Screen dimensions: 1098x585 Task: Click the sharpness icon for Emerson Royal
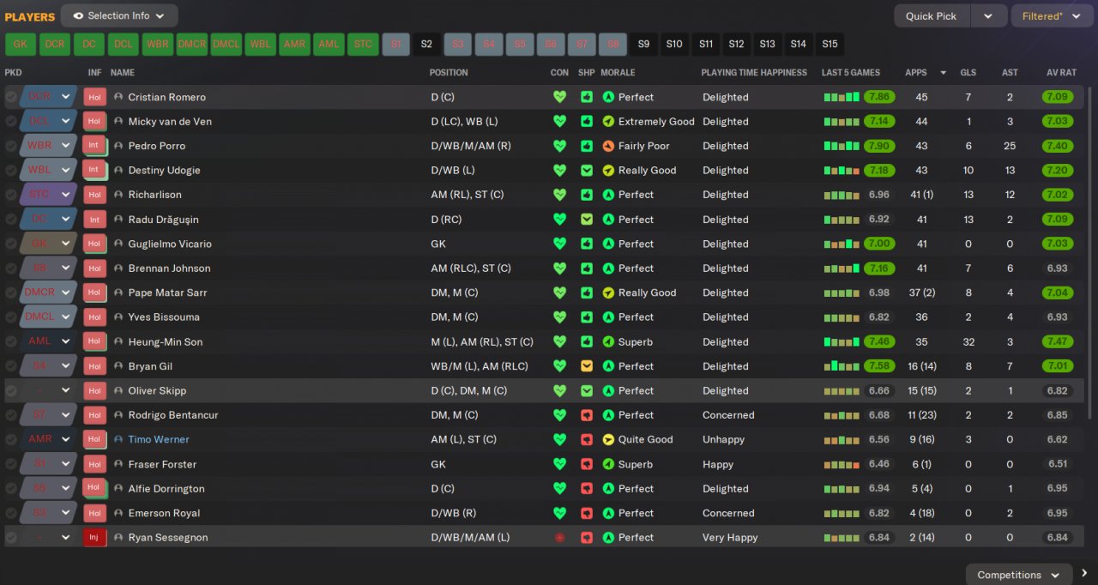(587, 513)
